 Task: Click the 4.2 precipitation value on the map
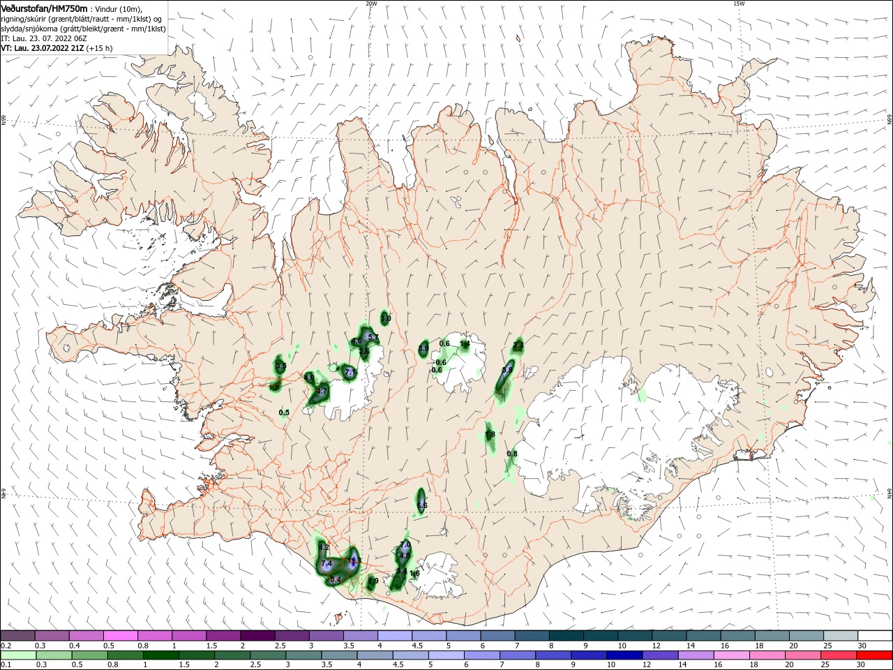coord(323,547)
